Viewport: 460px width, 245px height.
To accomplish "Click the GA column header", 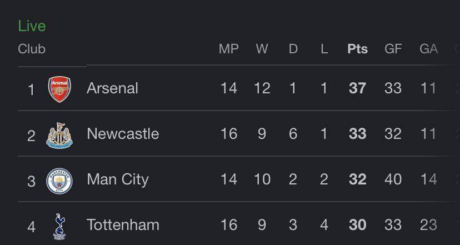I will [x=428, y=49].
